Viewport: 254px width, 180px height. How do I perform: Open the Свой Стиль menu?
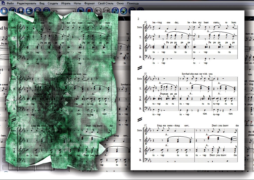[106, 3]
